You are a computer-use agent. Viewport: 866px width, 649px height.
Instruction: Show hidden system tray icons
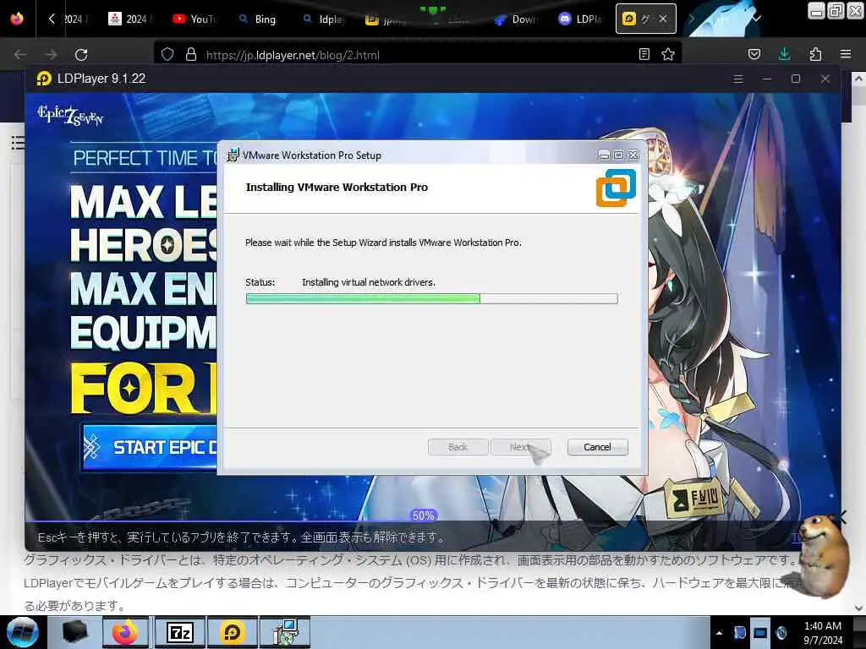[719, 633]
